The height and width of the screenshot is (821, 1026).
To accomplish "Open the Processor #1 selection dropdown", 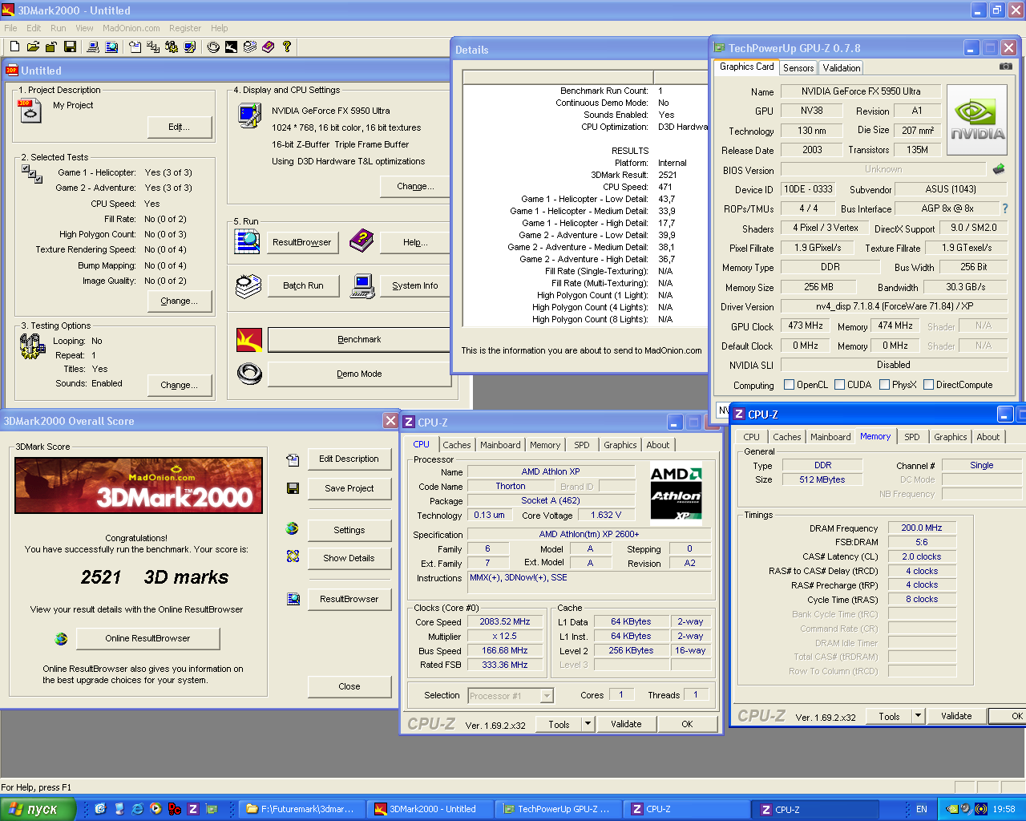I will tap(547, 696).
